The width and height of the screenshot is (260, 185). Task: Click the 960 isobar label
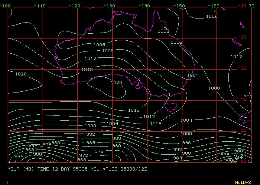point(38,154)
